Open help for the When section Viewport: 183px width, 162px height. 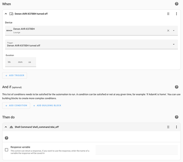click(x=177, y=4)
